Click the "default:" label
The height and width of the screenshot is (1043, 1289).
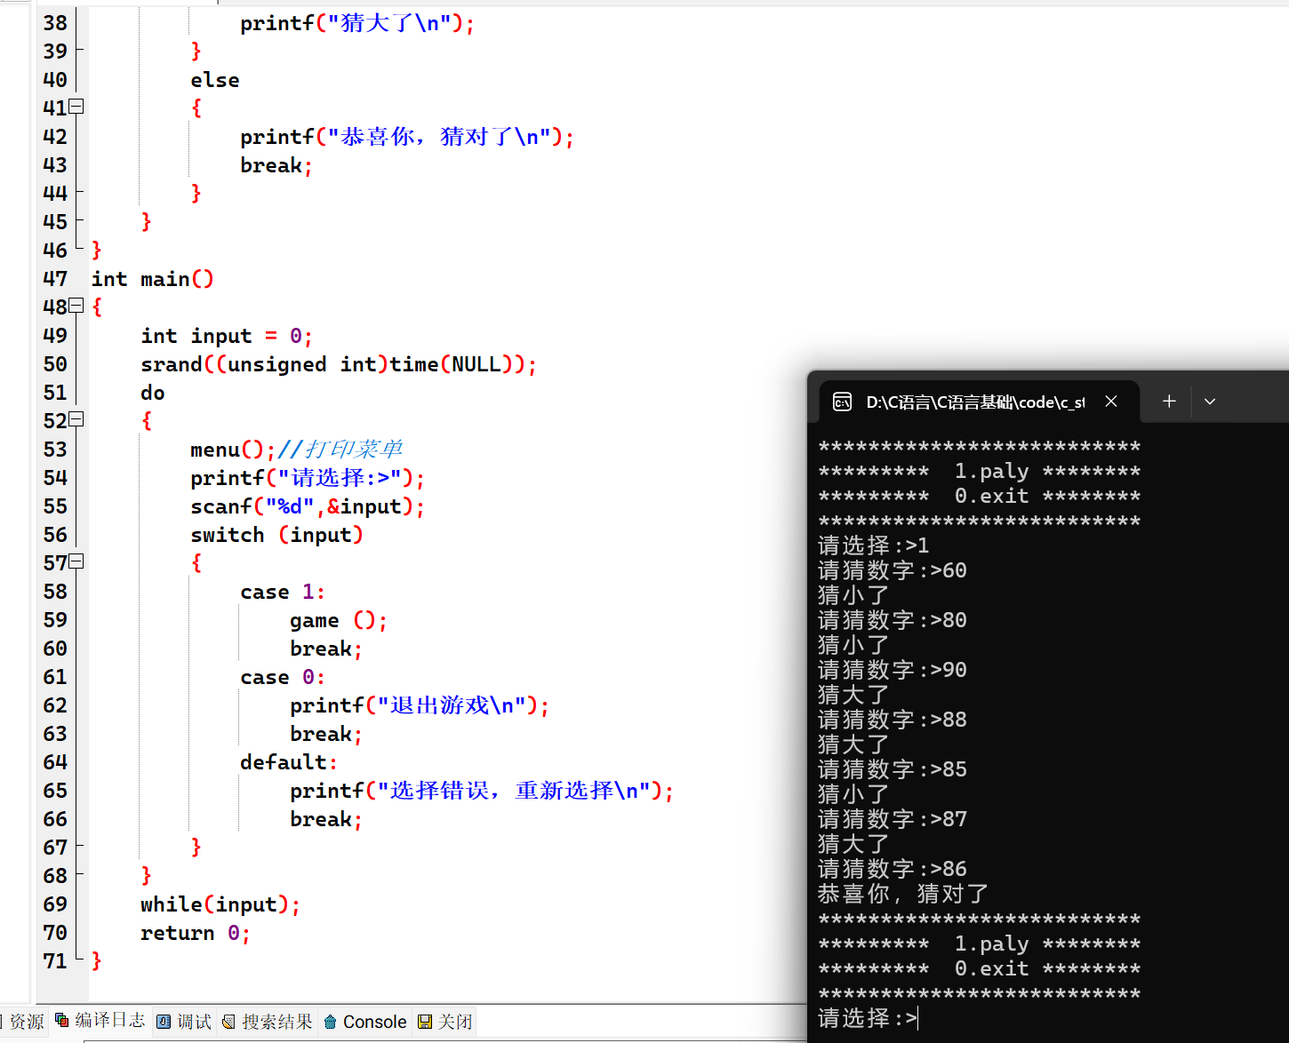coord(289,762)
